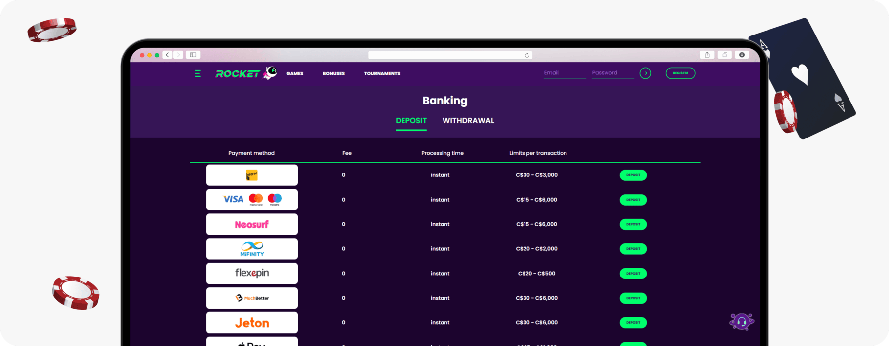Submit login with arrow button
889x346 pixels.
[646, 73]
